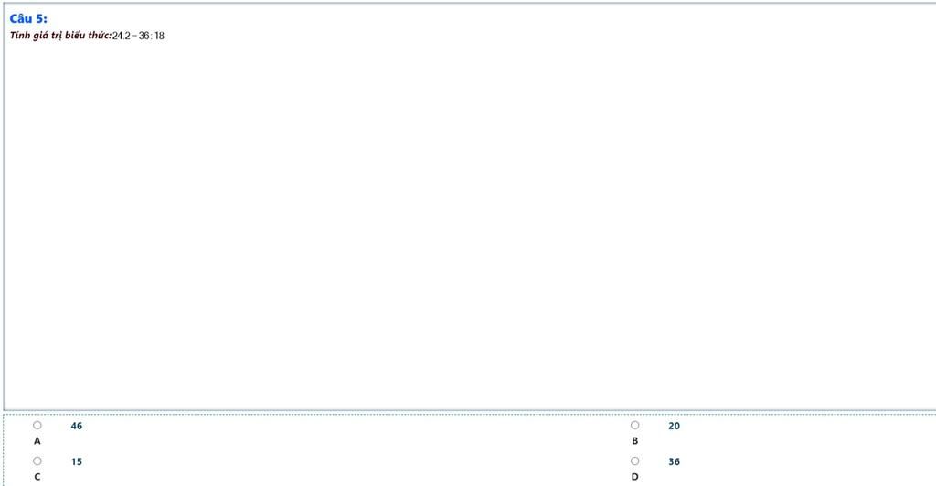Click the letter label A

coord(37,441)
